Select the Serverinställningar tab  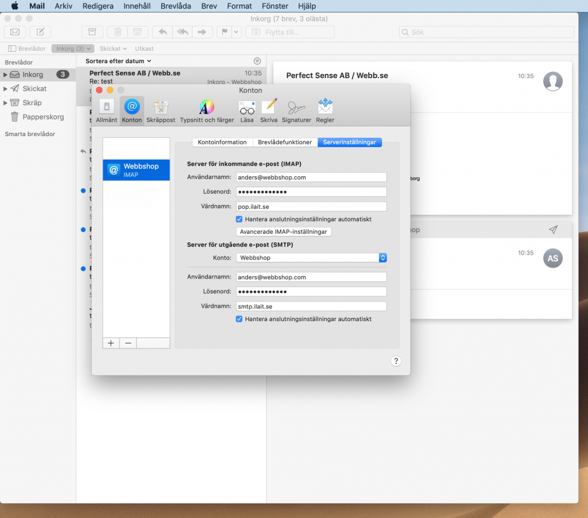click(x=350, y=142)
